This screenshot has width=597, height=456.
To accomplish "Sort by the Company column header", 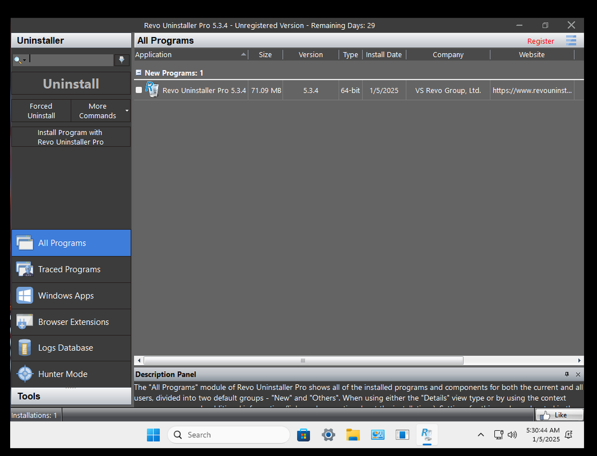I will pyautogui.click(x=448, y=54).
